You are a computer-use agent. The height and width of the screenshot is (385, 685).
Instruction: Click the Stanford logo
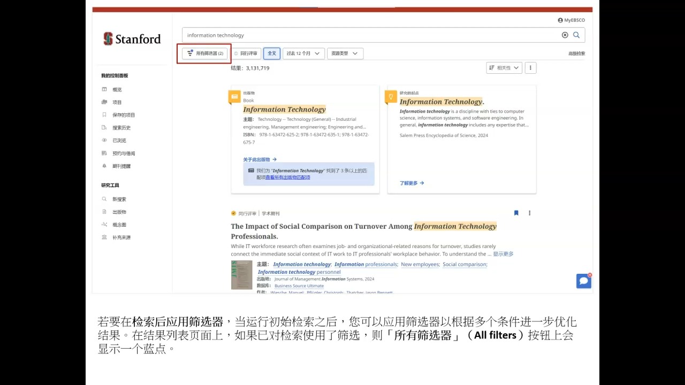132,38
